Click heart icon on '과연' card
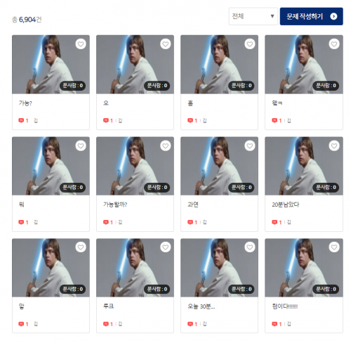Image resolution: width=351 pixels, height=343 pixels. click(x=250, y=145)
